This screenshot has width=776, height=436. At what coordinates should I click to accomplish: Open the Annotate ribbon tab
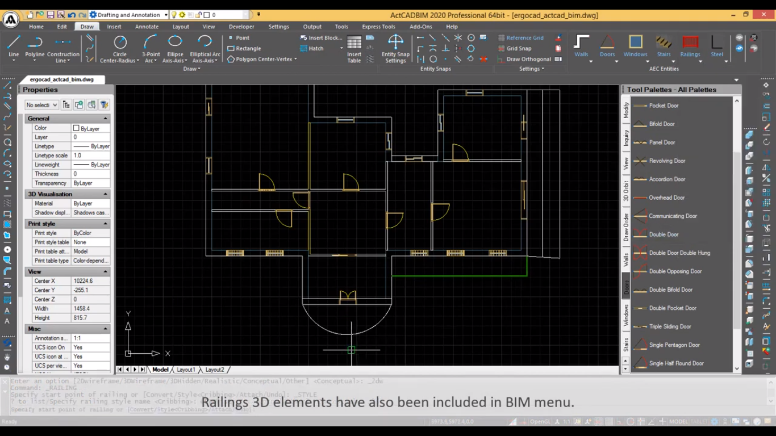coord(147,27)
